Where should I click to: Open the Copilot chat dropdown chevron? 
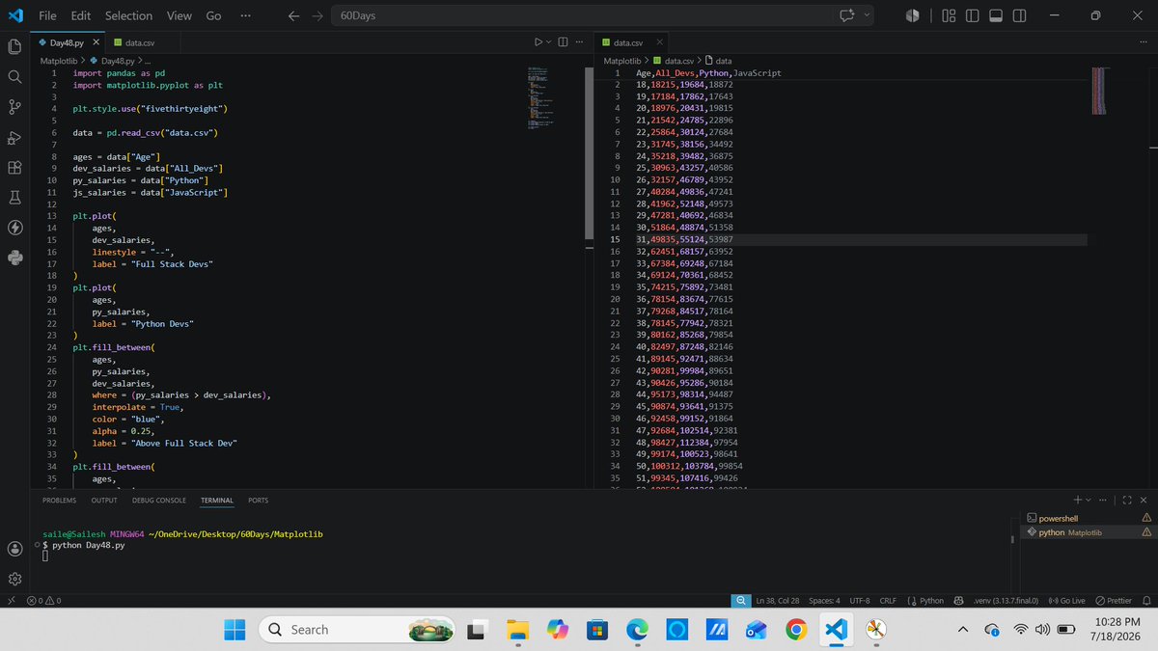click(867, 15)
